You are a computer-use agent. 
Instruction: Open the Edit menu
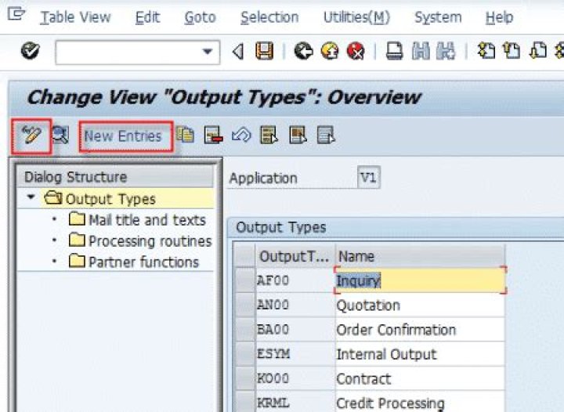coord(147,17)
